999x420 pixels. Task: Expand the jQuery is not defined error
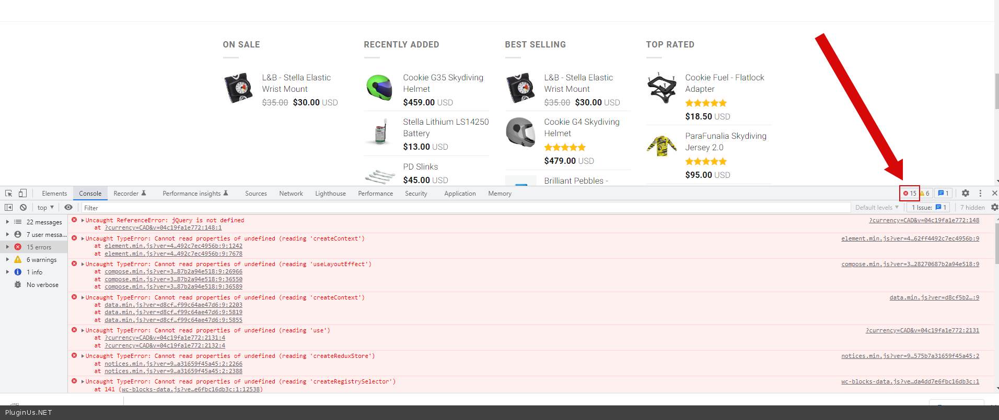(x=83, y=220)
